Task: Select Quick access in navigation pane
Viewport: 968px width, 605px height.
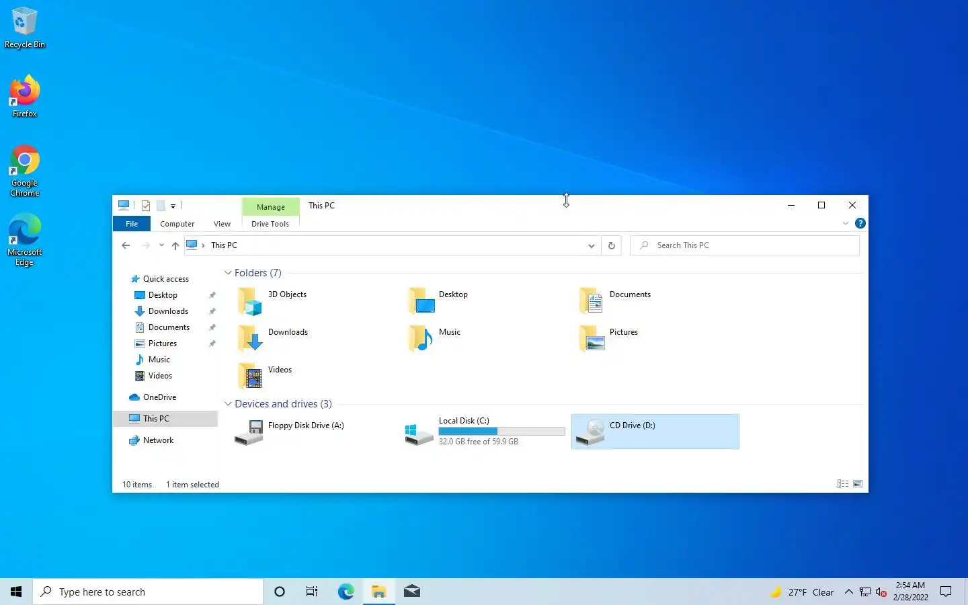Action: coord(165,279)
